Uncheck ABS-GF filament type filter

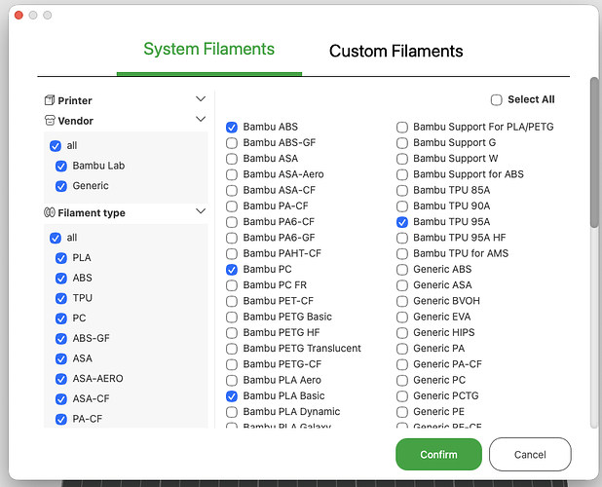pyautogui.click(x=61, y=339)
